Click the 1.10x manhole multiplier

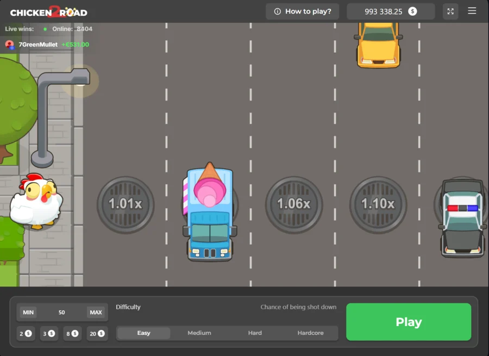coord(378,205)
